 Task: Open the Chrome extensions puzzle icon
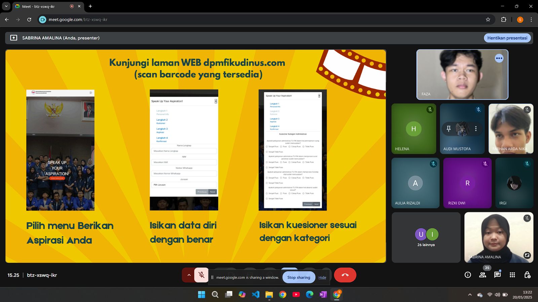point(504,20)
